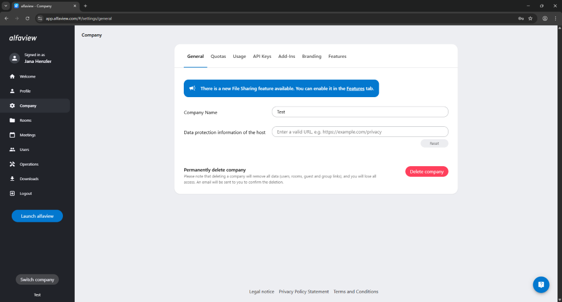Follow the Features link in the blue banner
The image size is (562, 302).
point(355,89)
